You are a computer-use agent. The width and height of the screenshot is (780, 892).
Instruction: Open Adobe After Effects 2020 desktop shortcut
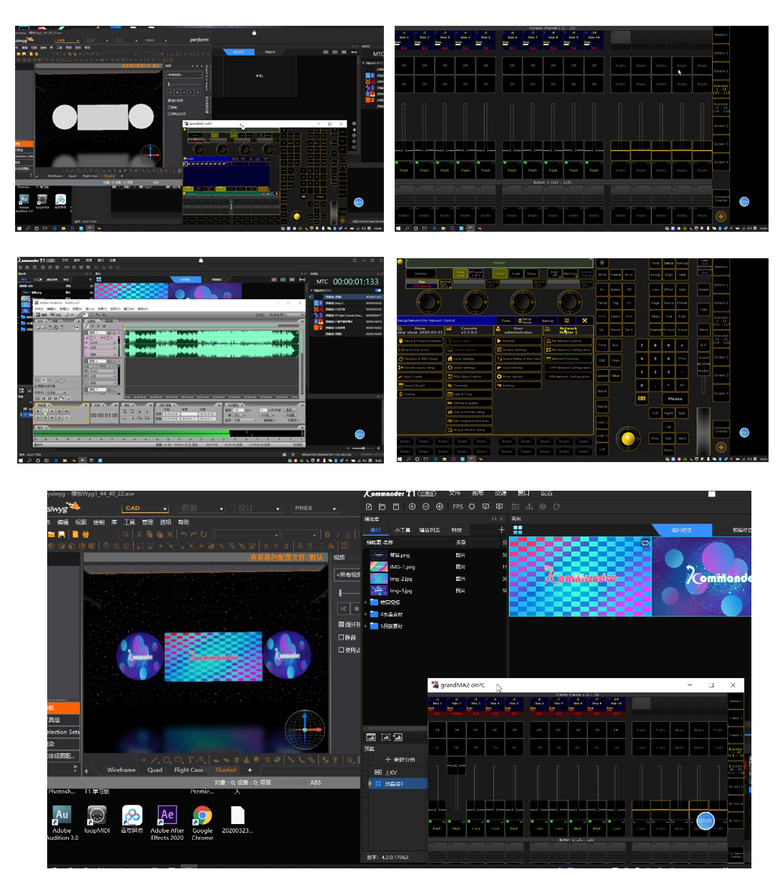167,823
